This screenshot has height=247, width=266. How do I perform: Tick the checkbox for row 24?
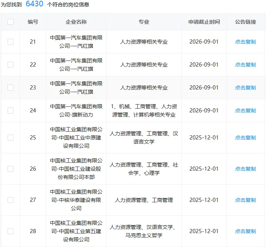11,111
